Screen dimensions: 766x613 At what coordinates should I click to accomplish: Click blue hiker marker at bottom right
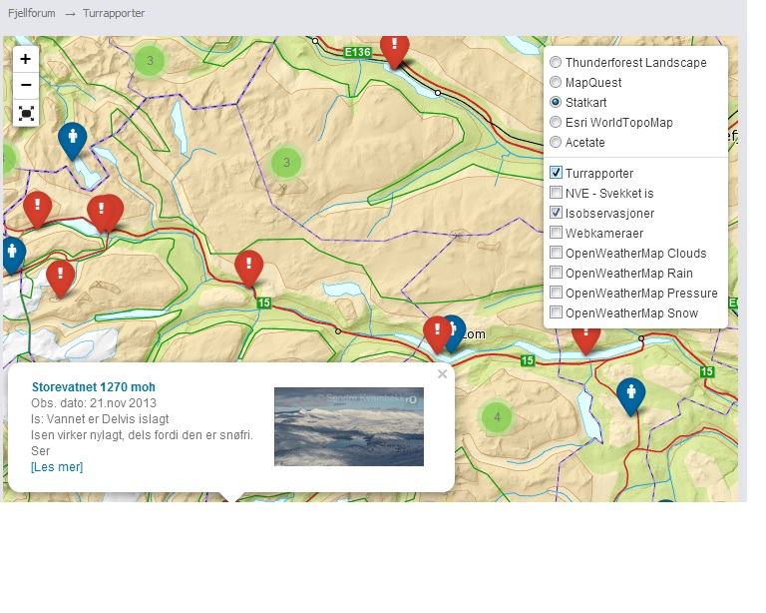(628, 394)
